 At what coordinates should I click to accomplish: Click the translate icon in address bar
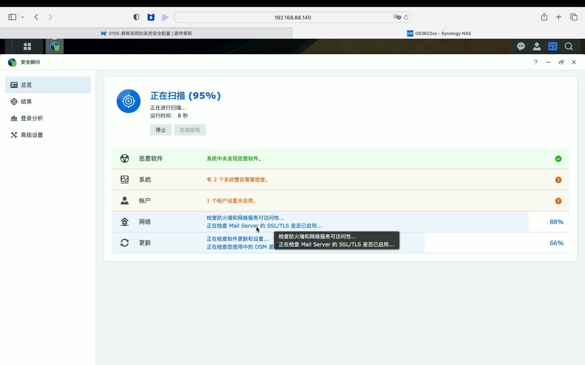pos(397,17)
